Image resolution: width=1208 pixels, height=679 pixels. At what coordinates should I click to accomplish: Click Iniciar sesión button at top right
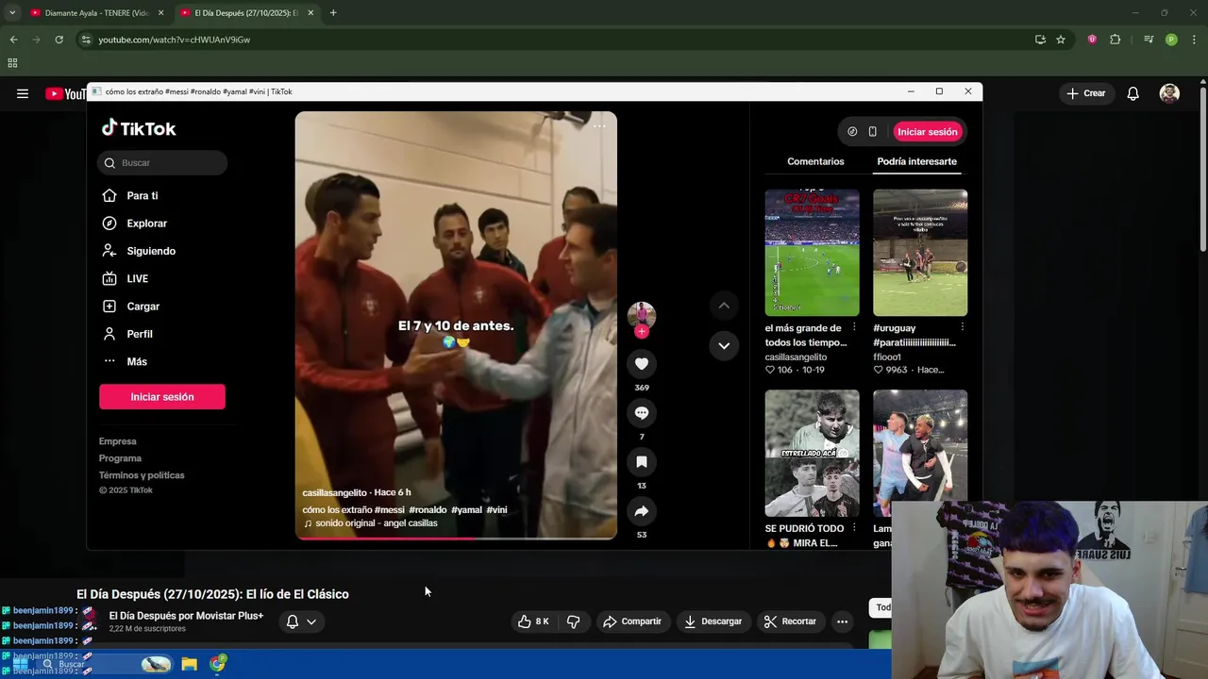tap(927, 132)
